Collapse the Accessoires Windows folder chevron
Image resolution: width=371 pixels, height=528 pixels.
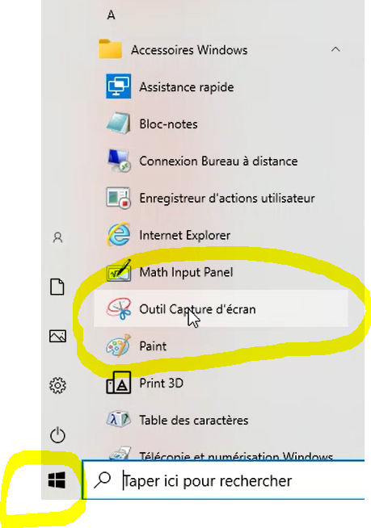coord(335,49)
